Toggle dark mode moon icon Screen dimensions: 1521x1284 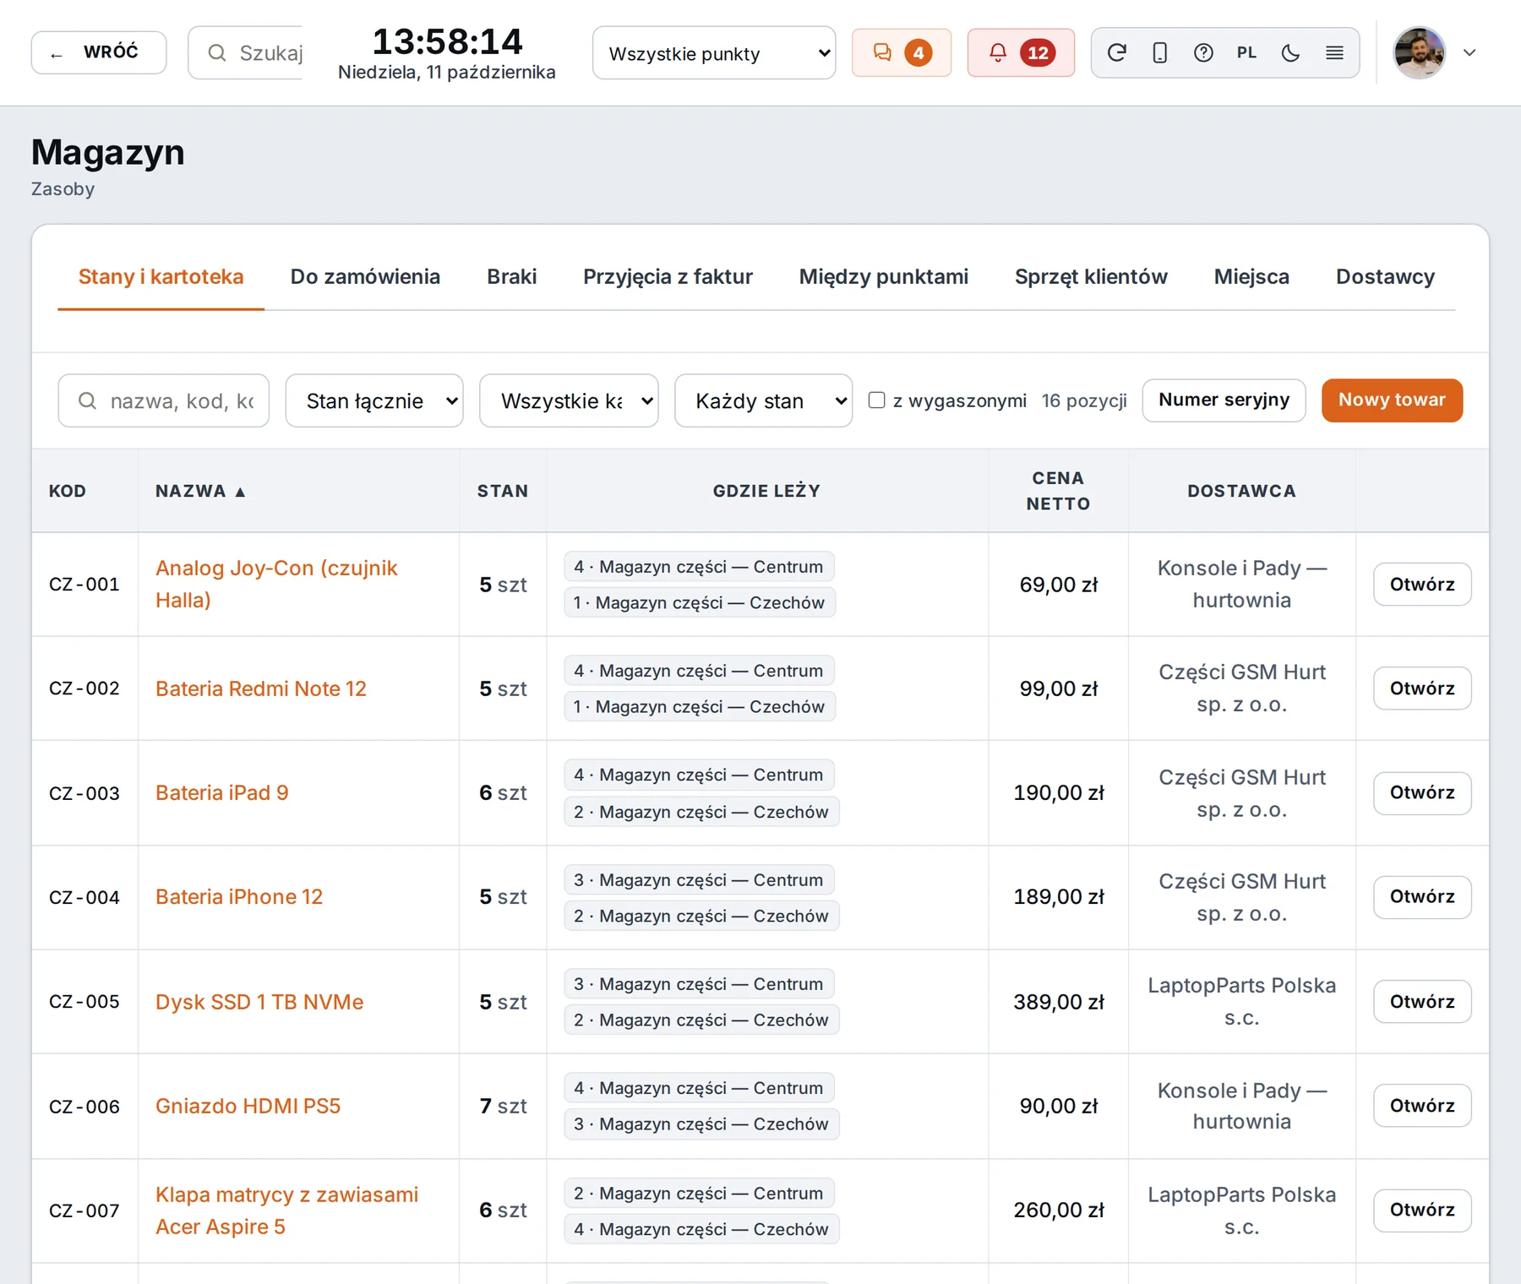coord(1290,52)
